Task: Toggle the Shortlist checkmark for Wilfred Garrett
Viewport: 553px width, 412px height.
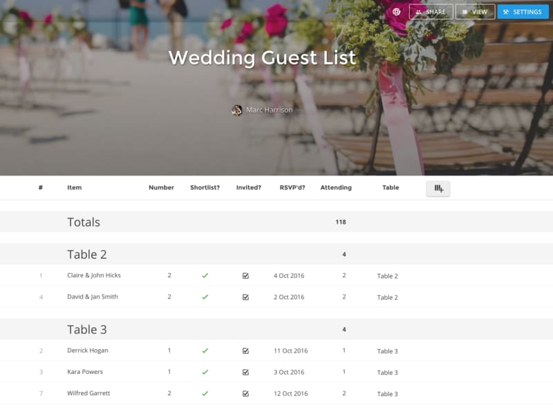Action: [205, 394]
